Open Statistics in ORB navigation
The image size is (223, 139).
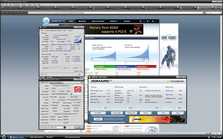coord(114,21)
